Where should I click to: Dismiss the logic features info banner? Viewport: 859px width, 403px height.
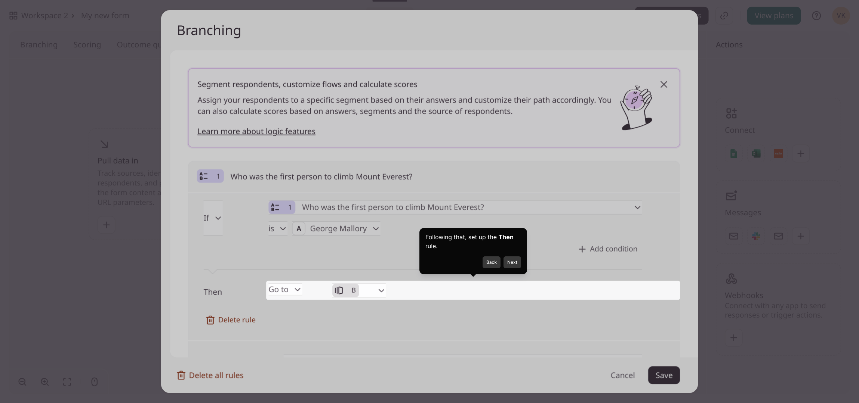point(664,84)
